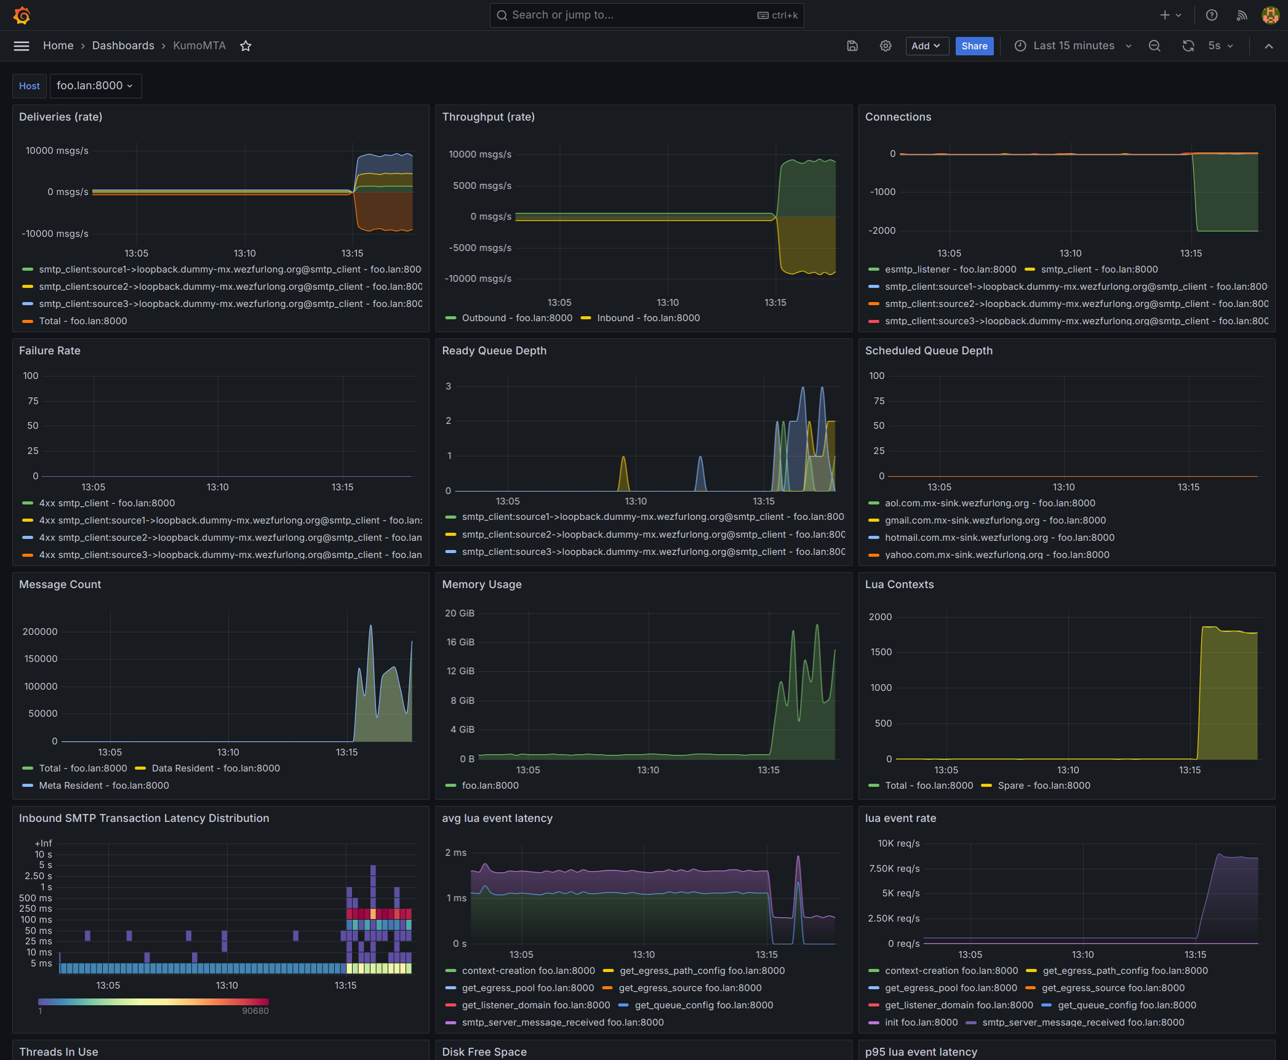Click the blue Share button

click(974, 46)
